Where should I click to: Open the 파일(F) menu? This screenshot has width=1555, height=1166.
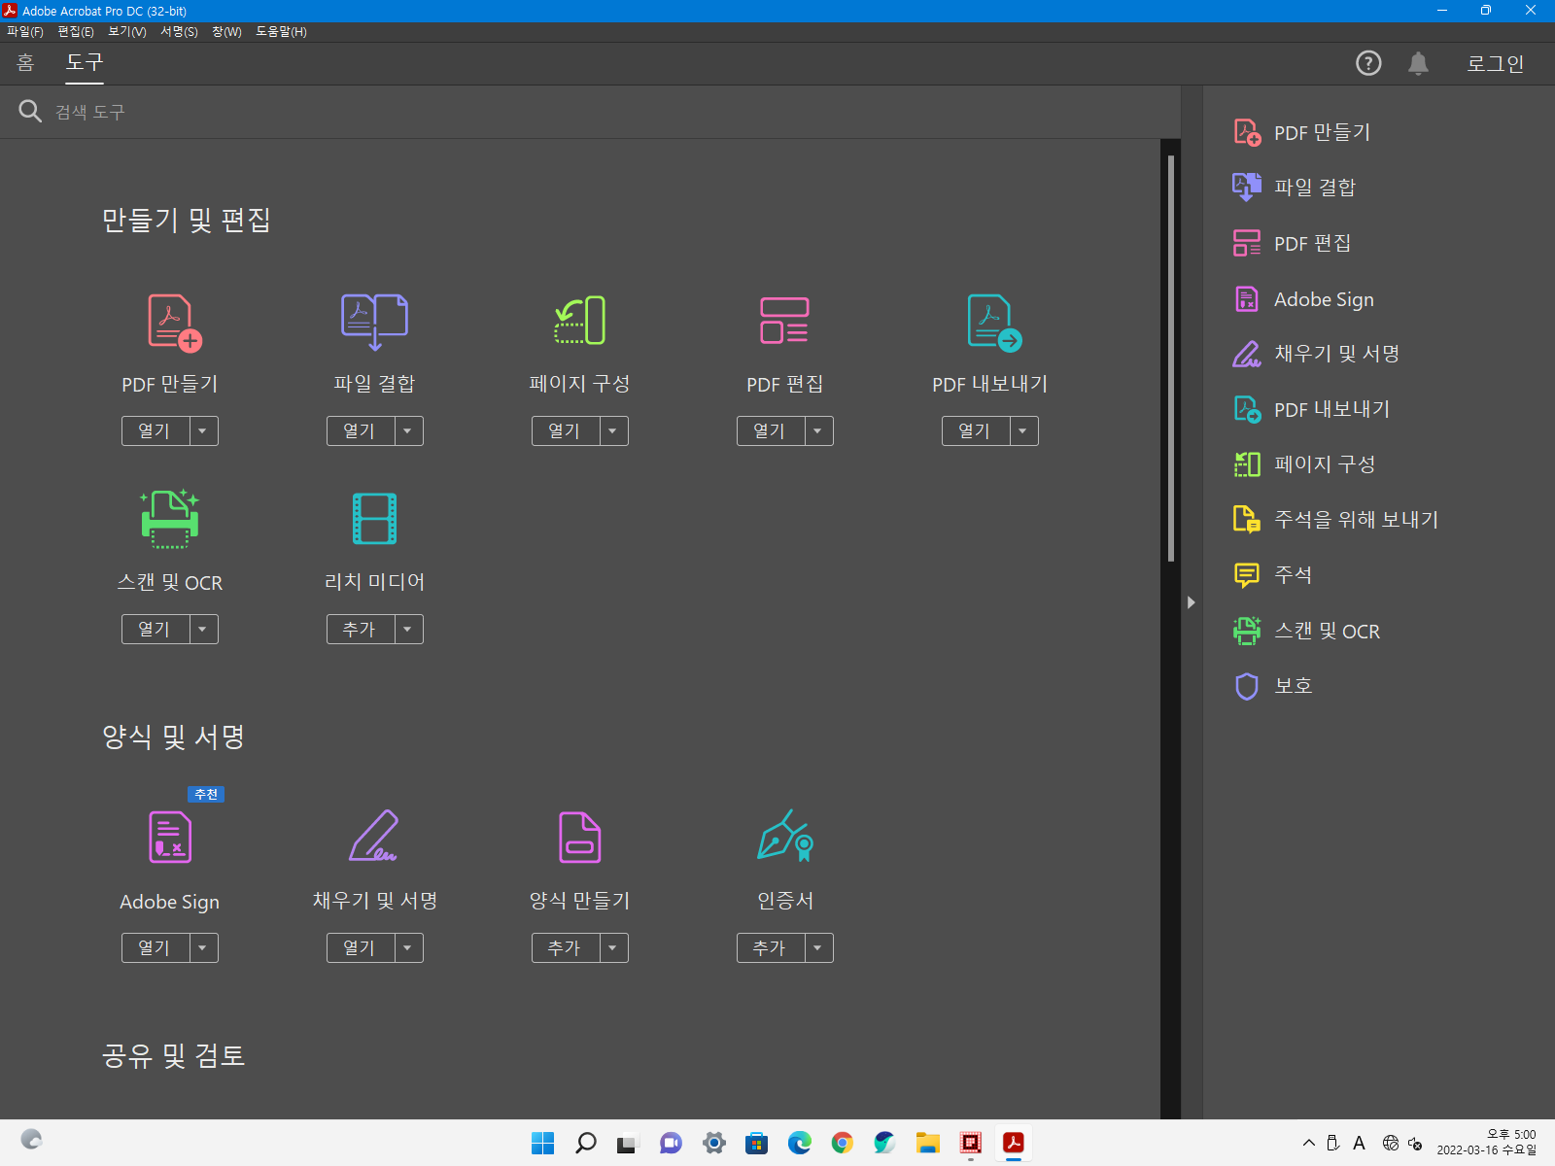(25, 32)
